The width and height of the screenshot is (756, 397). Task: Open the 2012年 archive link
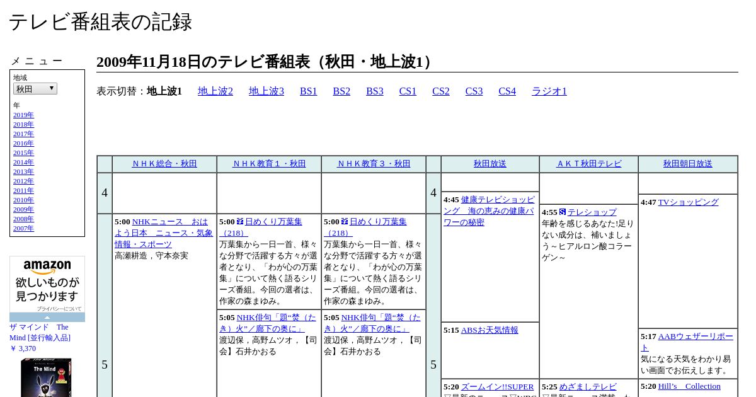pos(23,181)
